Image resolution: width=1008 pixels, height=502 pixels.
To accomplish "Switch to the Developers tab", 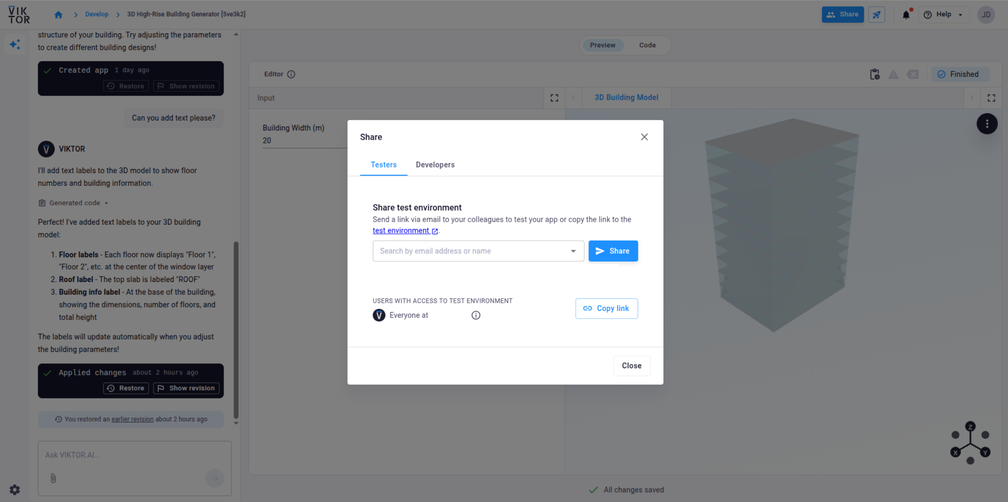I will tap(435, 165).
